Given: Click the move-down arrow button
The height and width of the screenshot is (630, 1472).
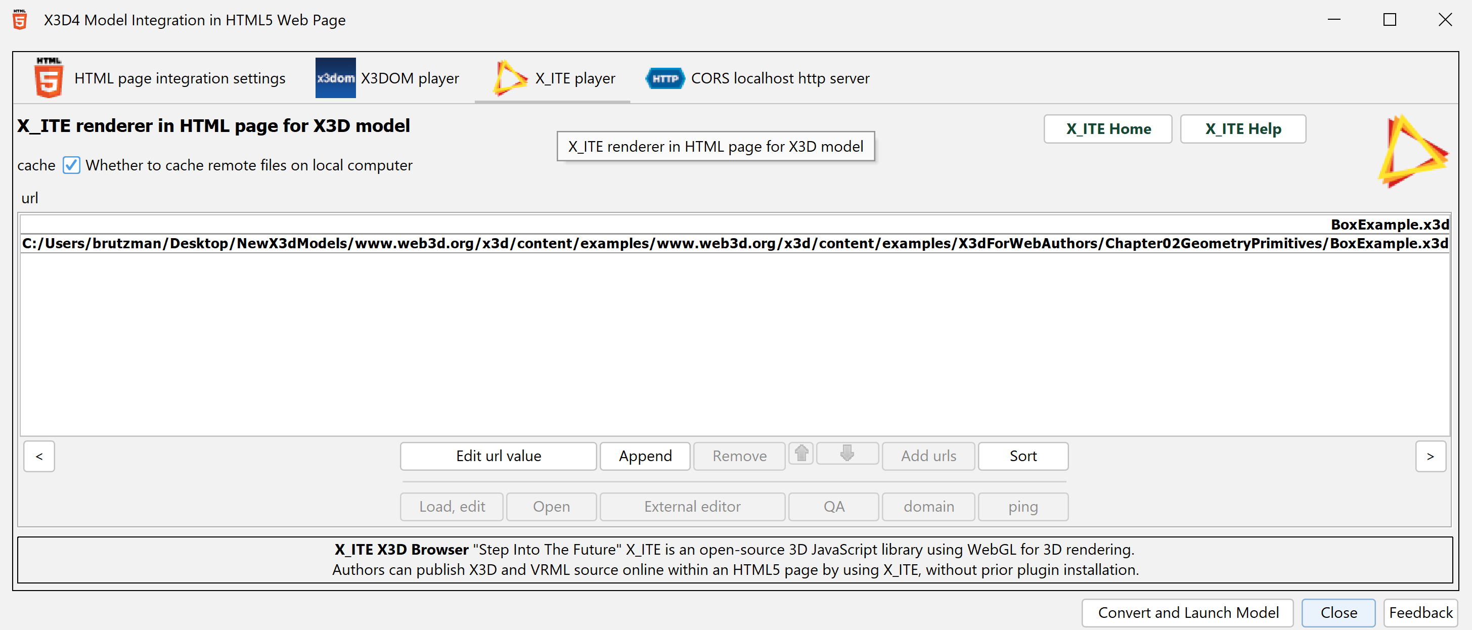Looking at the screenshot, I should click(x=847, y=454).
